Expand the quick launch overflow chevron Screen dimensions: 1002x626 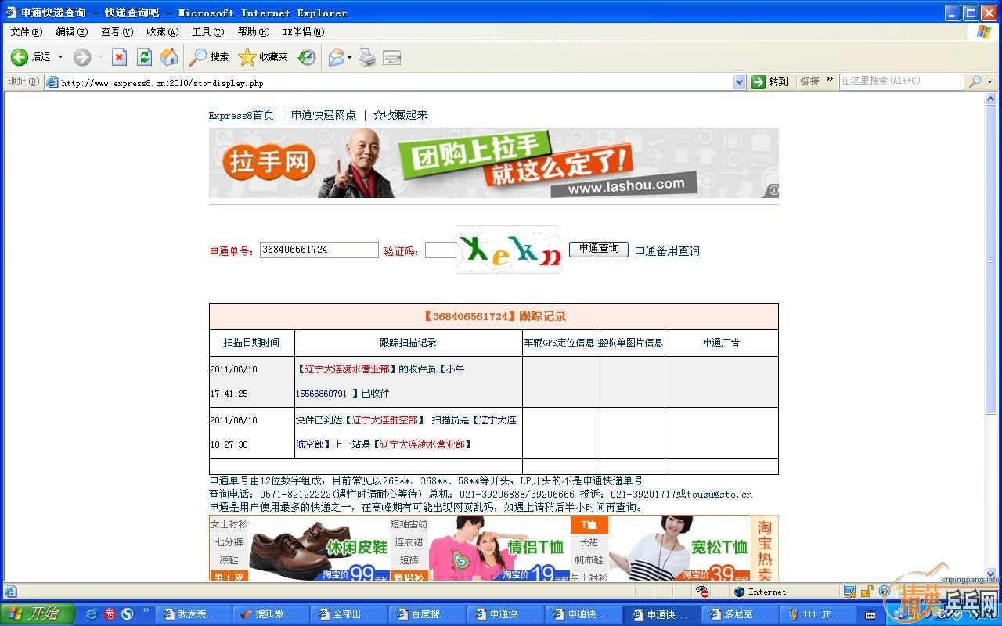[146, 610]
